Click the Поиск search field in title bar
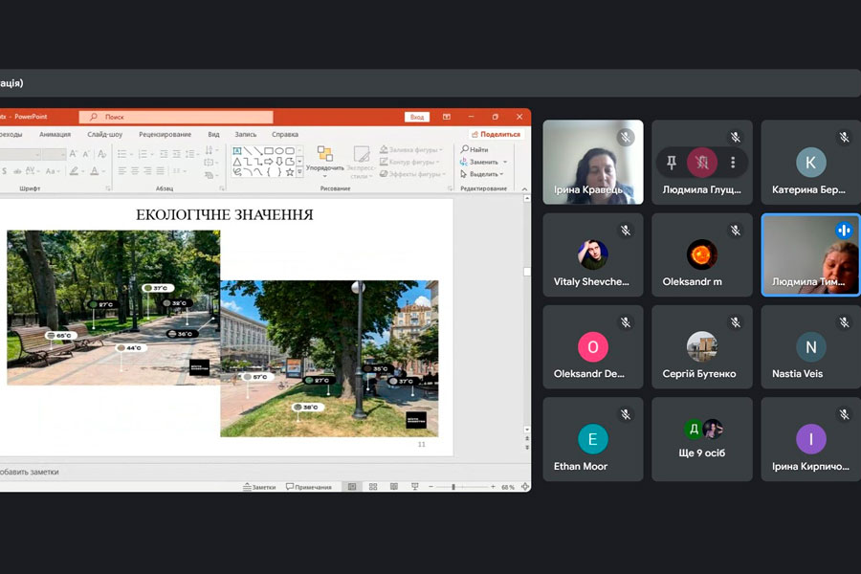 pos(176,117)
